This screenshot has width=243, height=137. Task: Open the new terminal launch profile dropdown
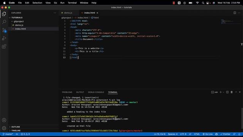coord(223,92)
